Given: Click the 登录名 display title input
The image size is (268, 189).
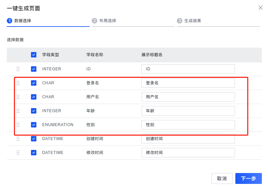Looking at the screenshot, I should (188, 83).
